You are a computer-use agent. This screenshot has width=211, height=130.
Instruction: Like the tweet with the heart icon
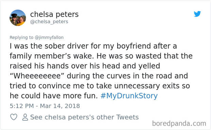(x=14, y=117)
